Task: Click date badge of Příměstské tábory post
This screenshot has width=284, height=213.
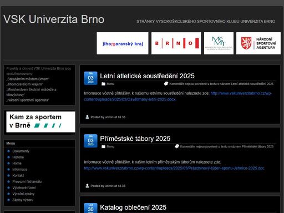Action: coord(90,141)
